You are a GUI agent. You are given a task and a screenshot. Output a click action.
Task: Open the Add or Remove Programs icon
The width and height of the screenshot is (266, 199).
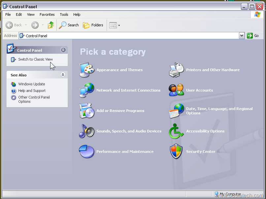coord(87,111)
